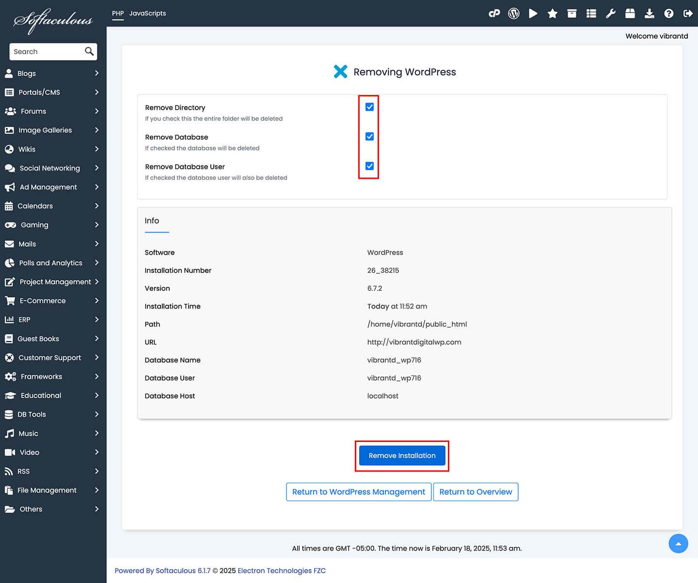Viewport: 698px width, 583px height.
Task: Open the Video category
Action: click(x=53, y=452)
